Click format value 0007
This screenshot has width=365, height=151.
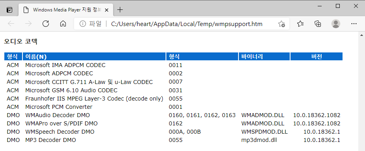pos(175,82)
